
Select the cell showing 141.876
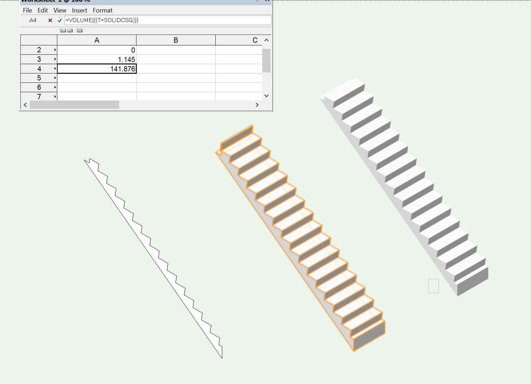coord(97,69)
